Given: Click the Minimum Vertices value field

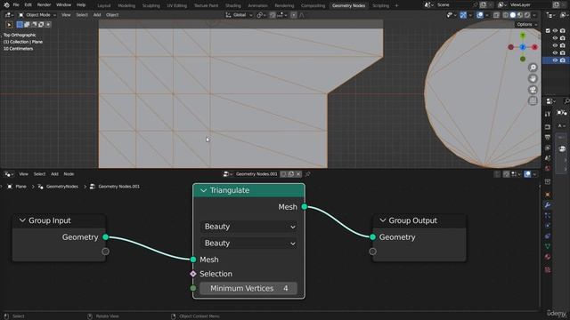Looking at the screenshot, I should (x=248, y=288).
